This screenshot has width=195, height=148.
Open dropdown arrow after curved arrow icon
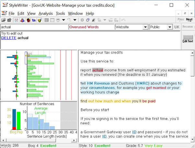click(x=75, y=20)
